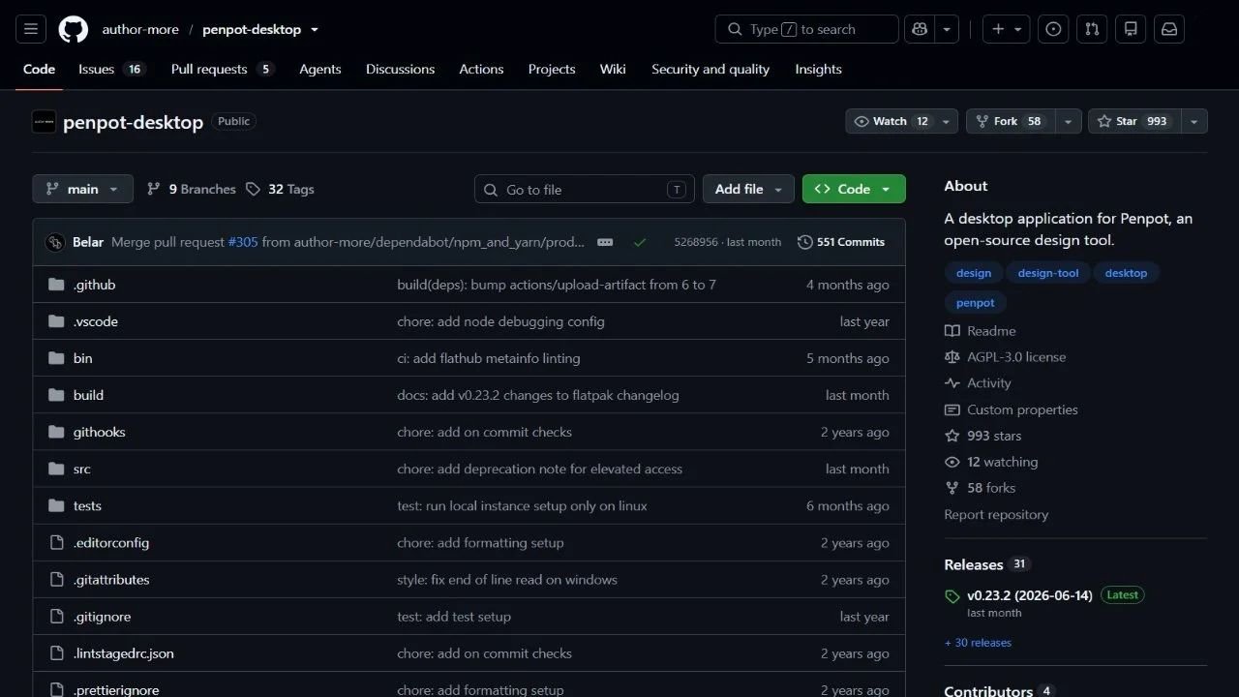Image resolution: width=1239 pixels, height=697 pixels.
Task: Open the build folder
Action: (x=88, y=395)
